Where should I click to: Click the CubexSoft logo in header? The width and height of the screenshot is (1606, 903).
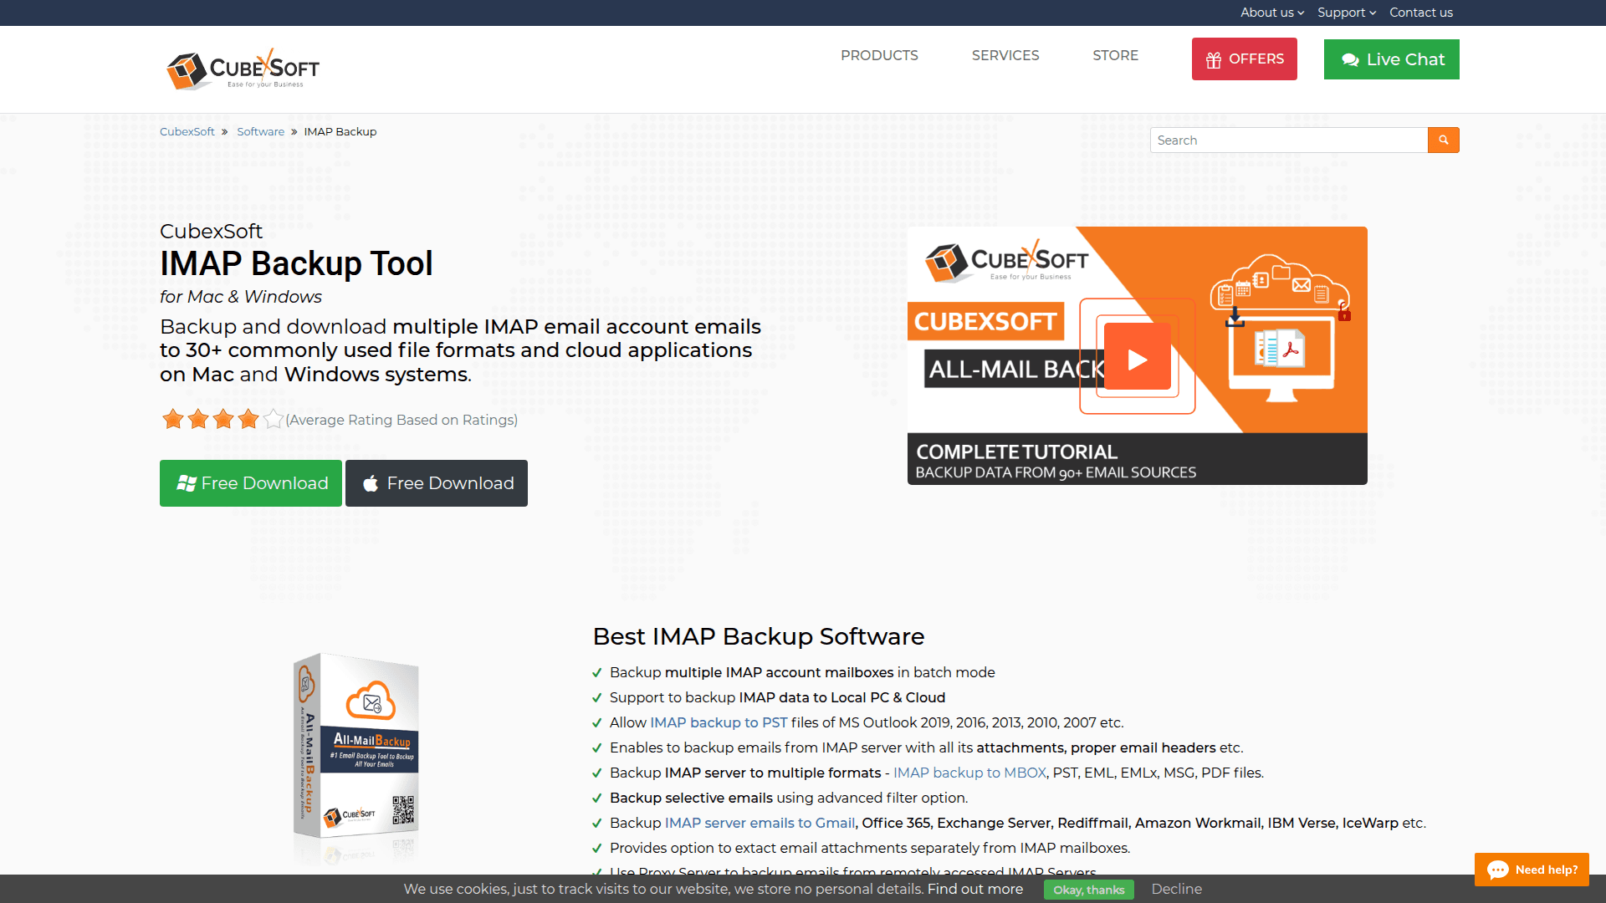coord(243,69)
